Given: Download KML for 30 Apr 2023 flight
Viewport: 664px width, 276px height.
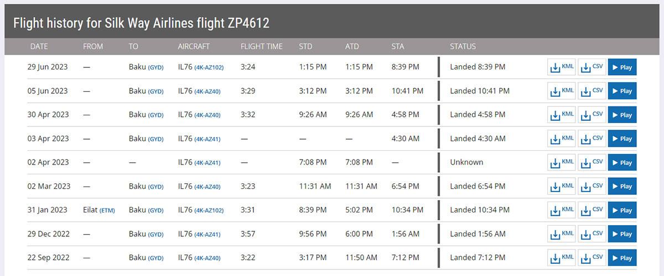Looking at the screenshot, I should pos(562,115).
